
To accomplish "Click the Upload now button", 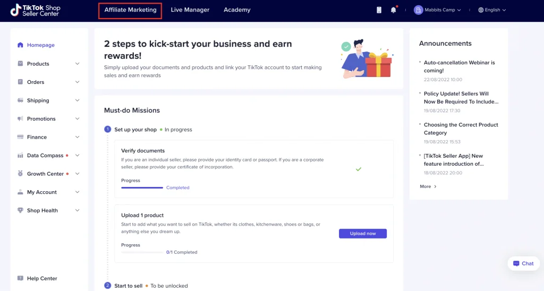I will click(362, 234).
